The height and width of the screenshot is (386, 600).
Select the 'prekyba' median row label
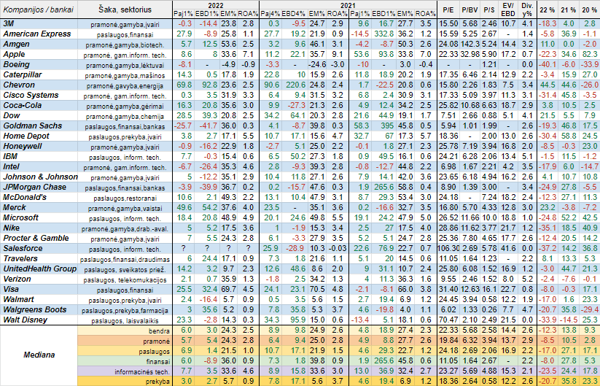(x=125, y=382)
